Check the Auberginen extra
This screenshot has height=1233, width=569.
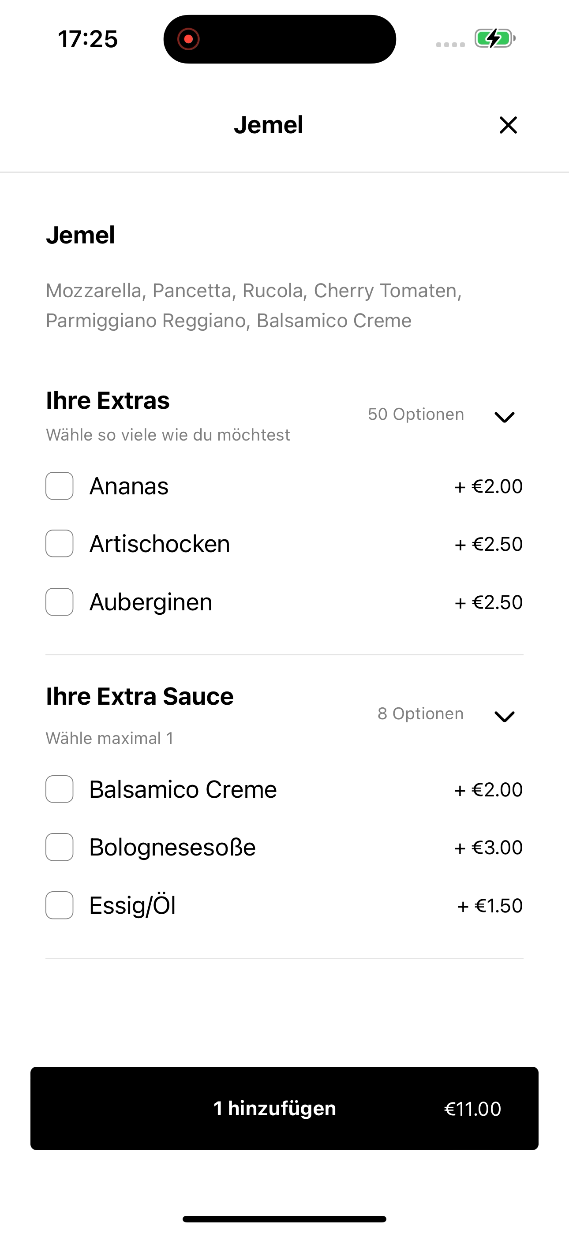[x=60, y=602]
